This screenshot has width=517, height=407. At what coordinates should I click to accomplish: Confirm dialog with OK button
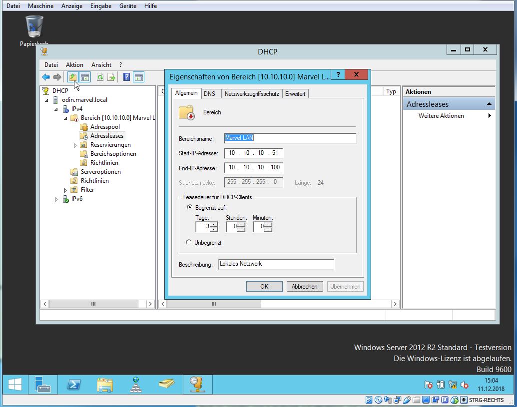click(264, 286)
